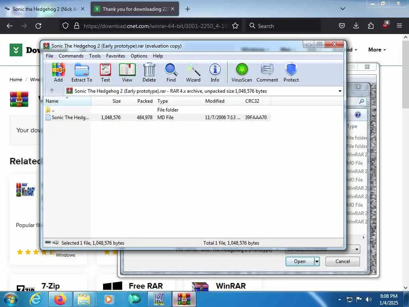Screen dimensions: 409x307
Task: Open the WinRAR Help menu
Action: (158, 56)
